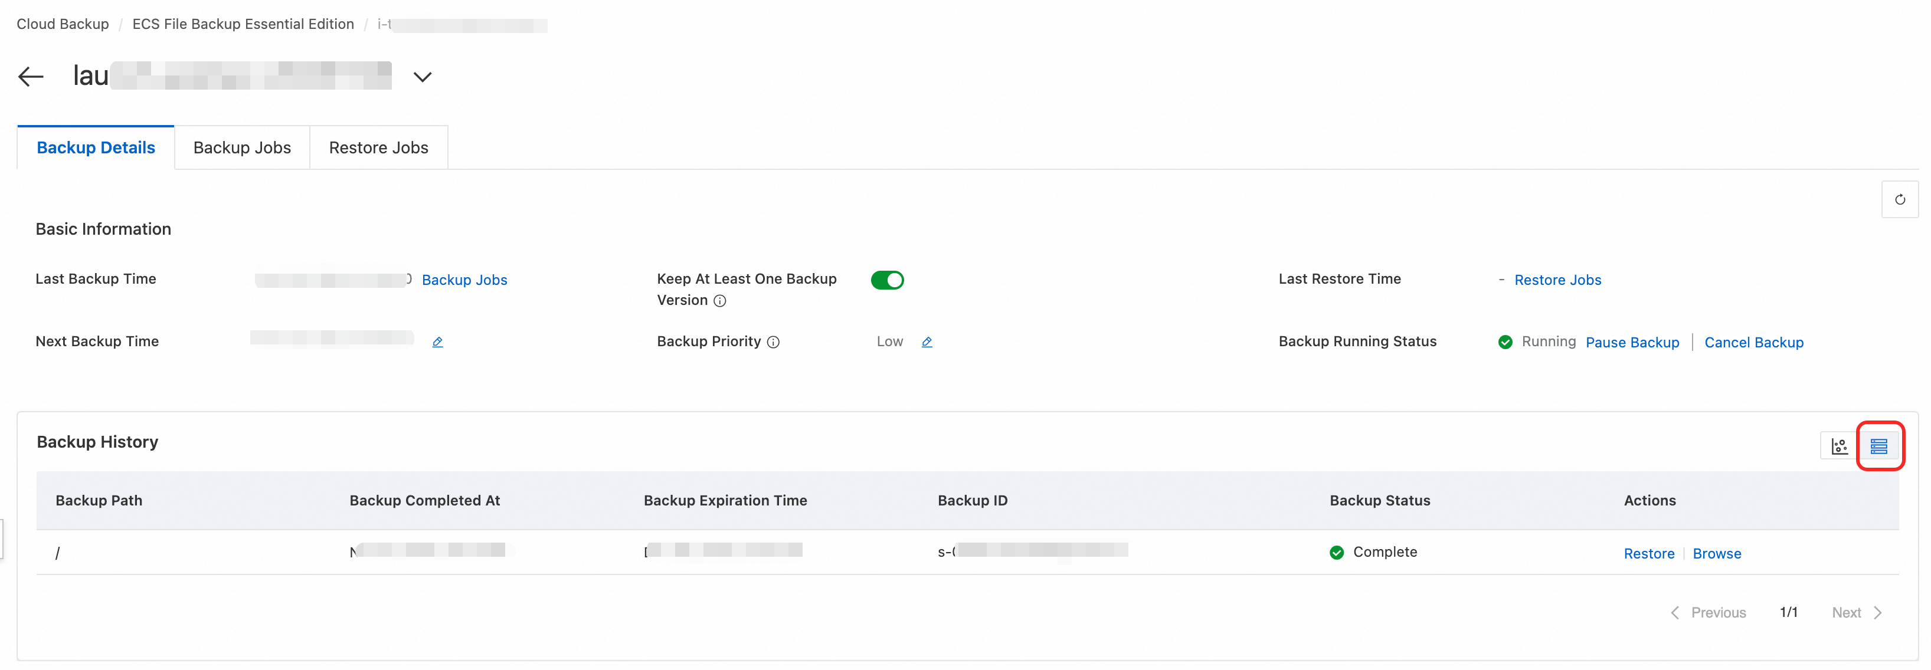1931x670 pixels.
Task: Open the Restore Jobs tab
Action: coord(378,147)
